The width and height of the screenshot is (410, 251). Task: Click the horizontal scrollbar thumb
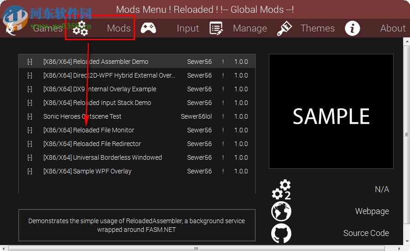click(196, 248)
